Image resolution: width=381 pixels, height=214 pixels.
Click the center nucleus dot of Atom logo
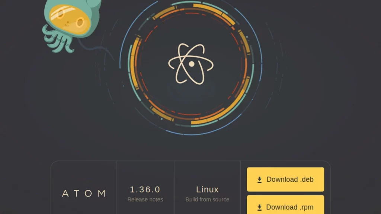[x=192, y=64]
